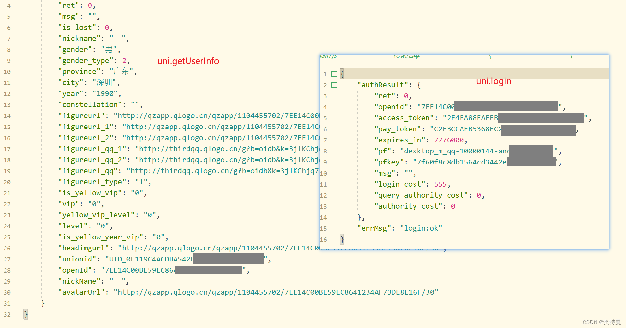
Task: Collapse the root object fold marker at line 1 in the uni.login panel
Action: [334, 74]
